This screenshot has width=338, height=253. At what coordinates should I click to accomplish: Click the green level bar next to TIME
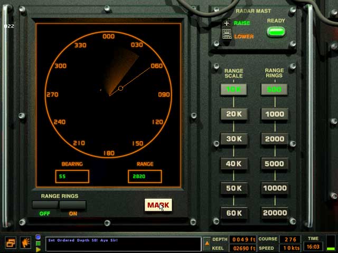click(x=331, y=243)
